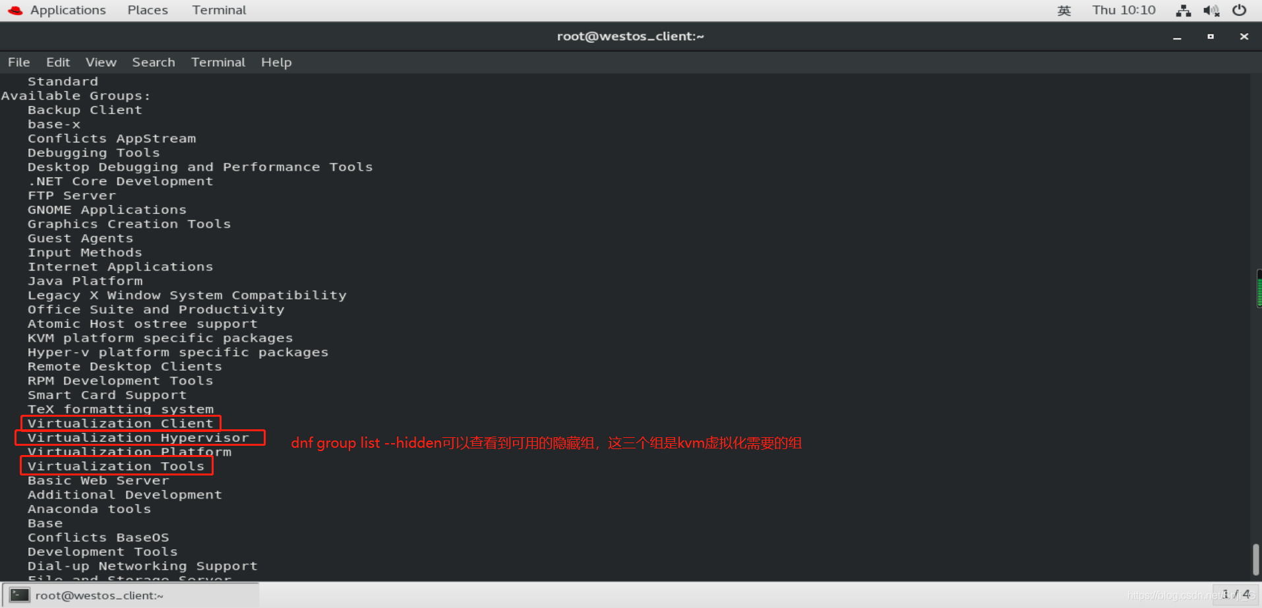Click the line 'Available Groups:'

(x=76, y=96)
